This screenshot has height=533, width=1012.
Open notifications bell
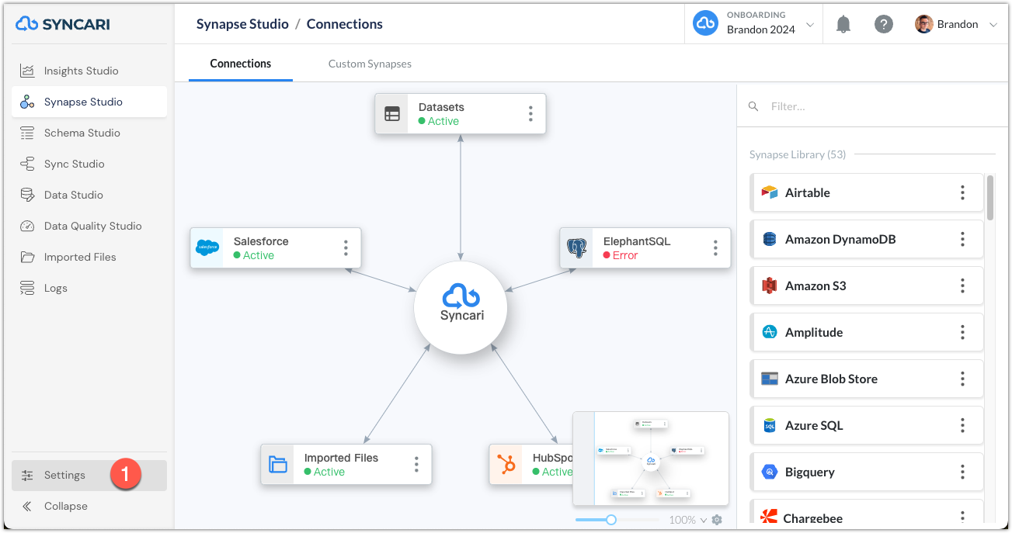click(843, 24)
